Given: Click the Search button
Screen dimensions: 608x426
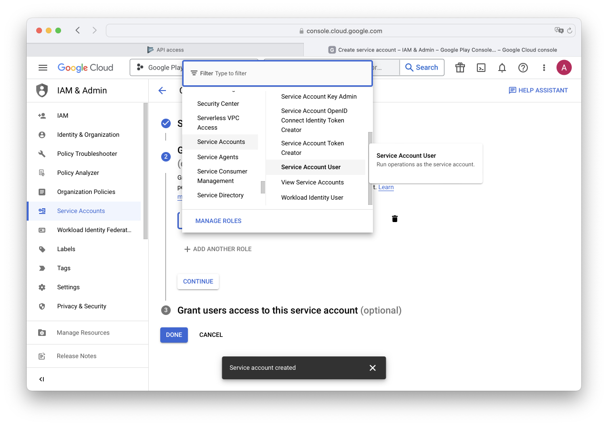Looking at the screenshot, I should 422,68.
